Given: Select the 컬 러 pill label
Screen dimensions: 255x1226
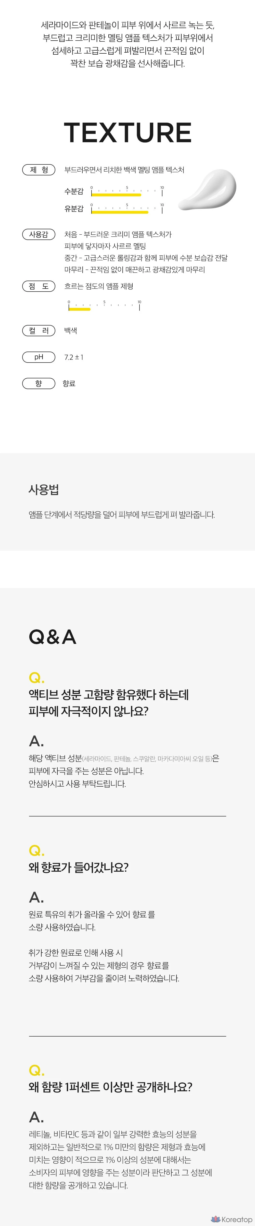Looking at the screenshot, I should (x=39, y=330).
